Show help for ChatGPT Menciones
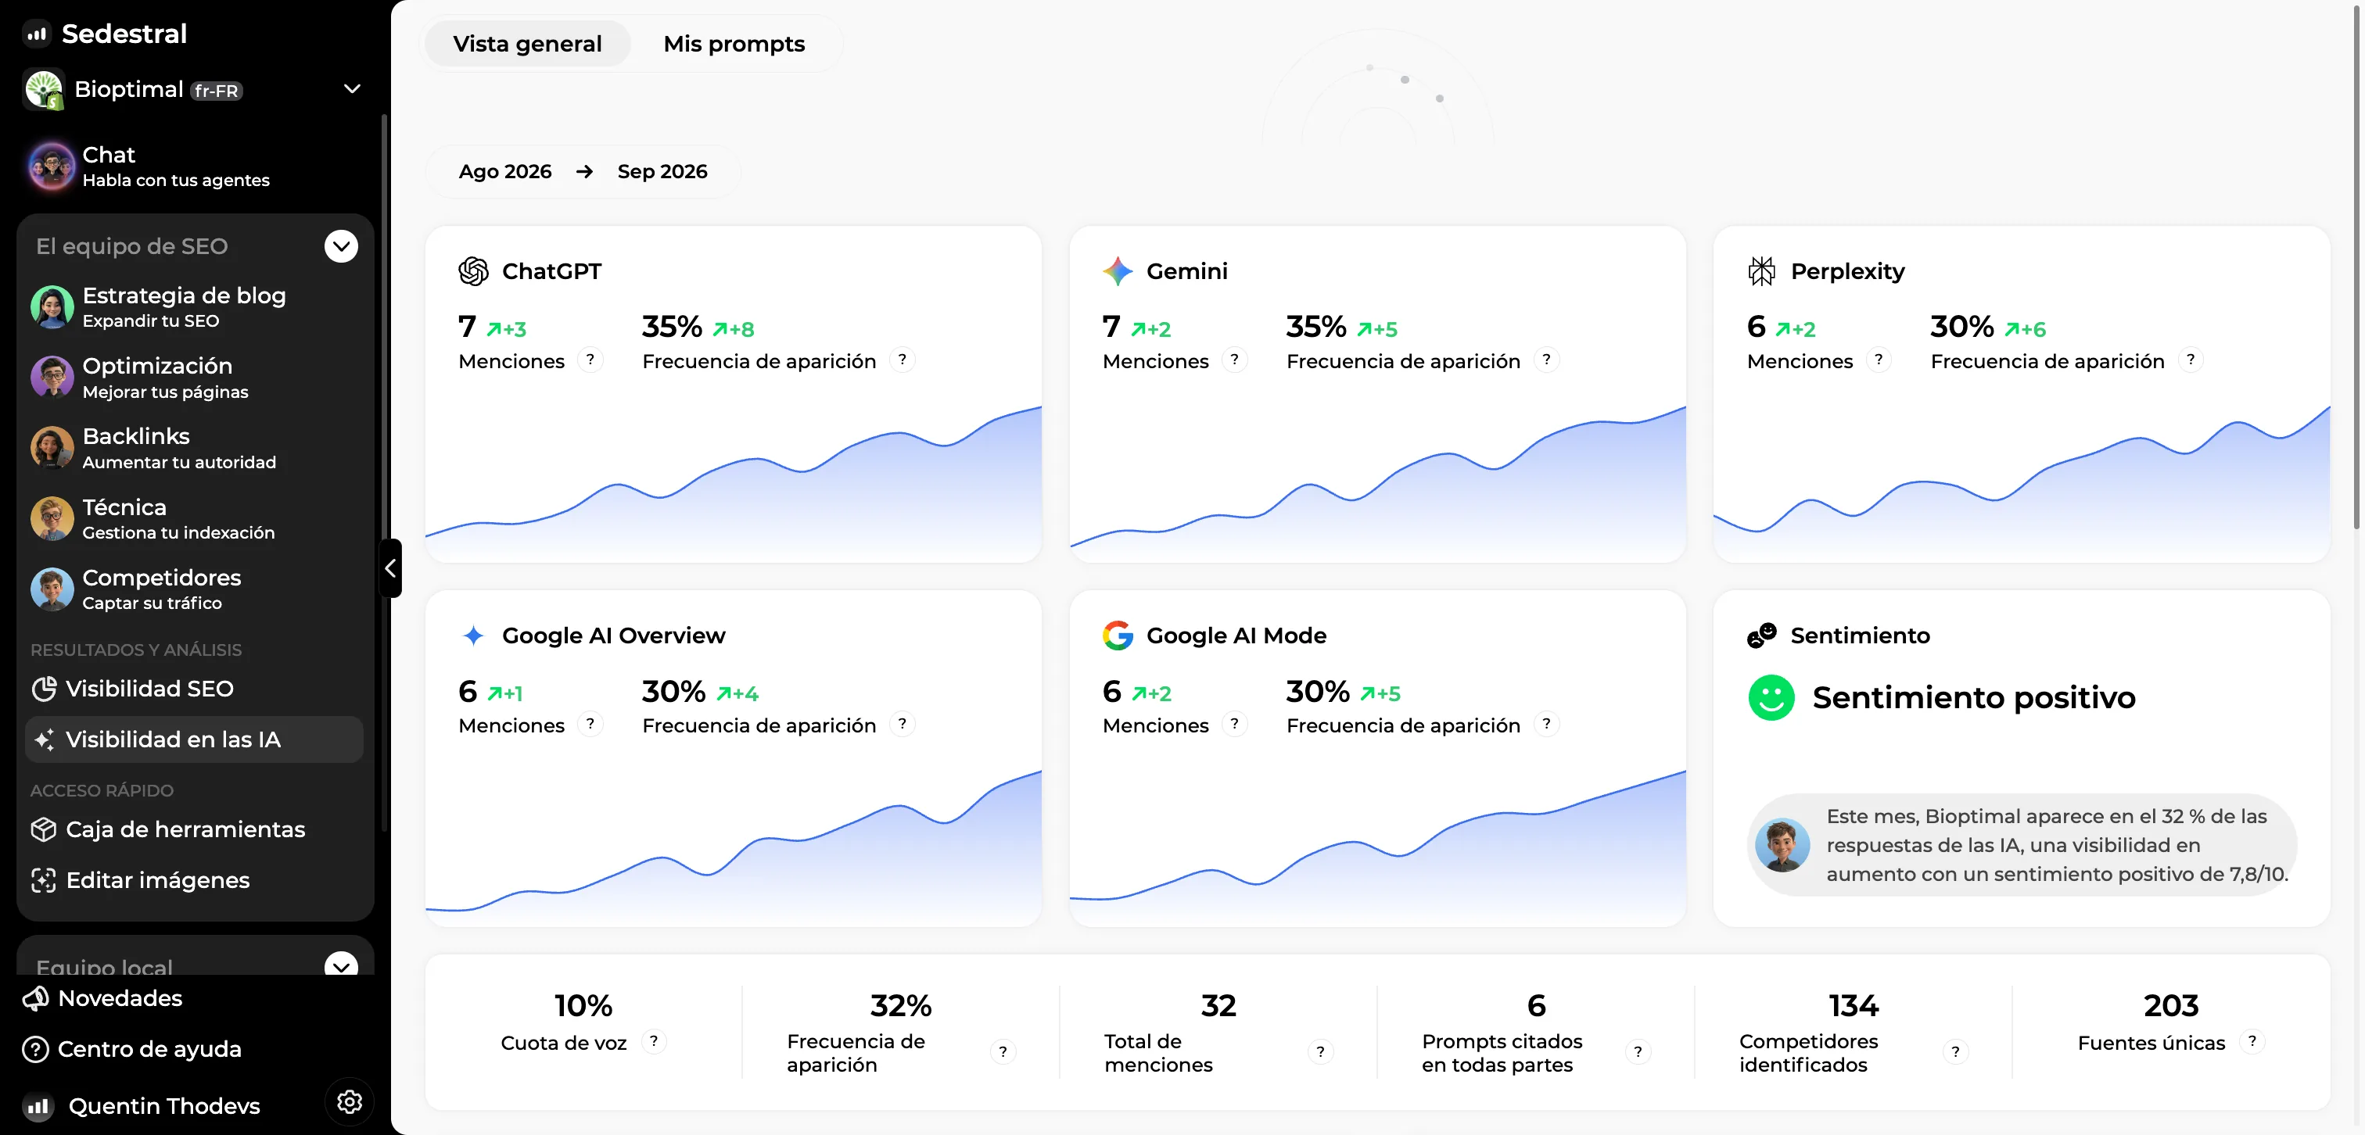This screenshot has height=1135, width=2365. coord(590,360)
